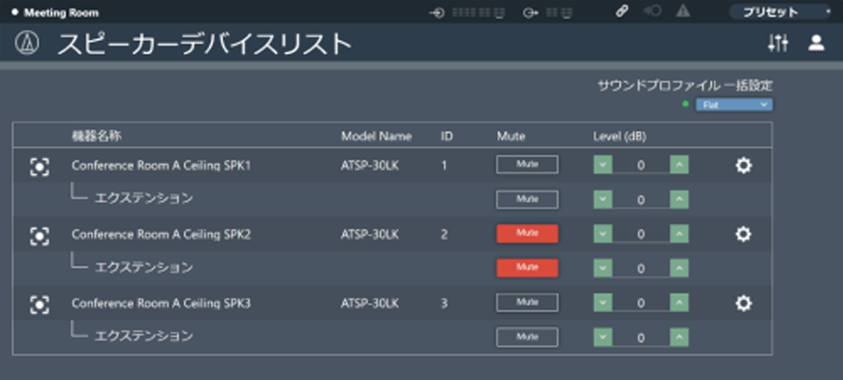Open the audio mixer settings icon
Viewport: 843px width, 380px height.
point(778,43)
